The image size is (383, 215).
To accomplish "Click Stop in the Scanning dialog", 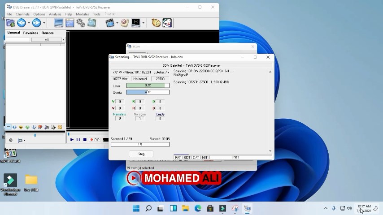I will (x=141, y=154).
